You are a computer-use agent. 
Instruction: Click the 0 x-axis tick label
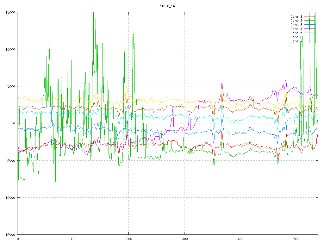click(18, 239)
